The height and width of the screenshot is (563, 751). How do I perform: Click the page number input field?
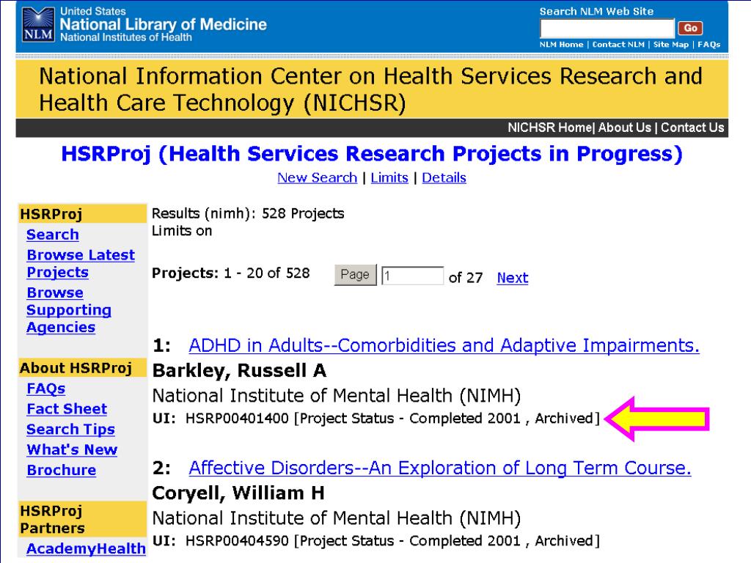(x=412, y=276)
